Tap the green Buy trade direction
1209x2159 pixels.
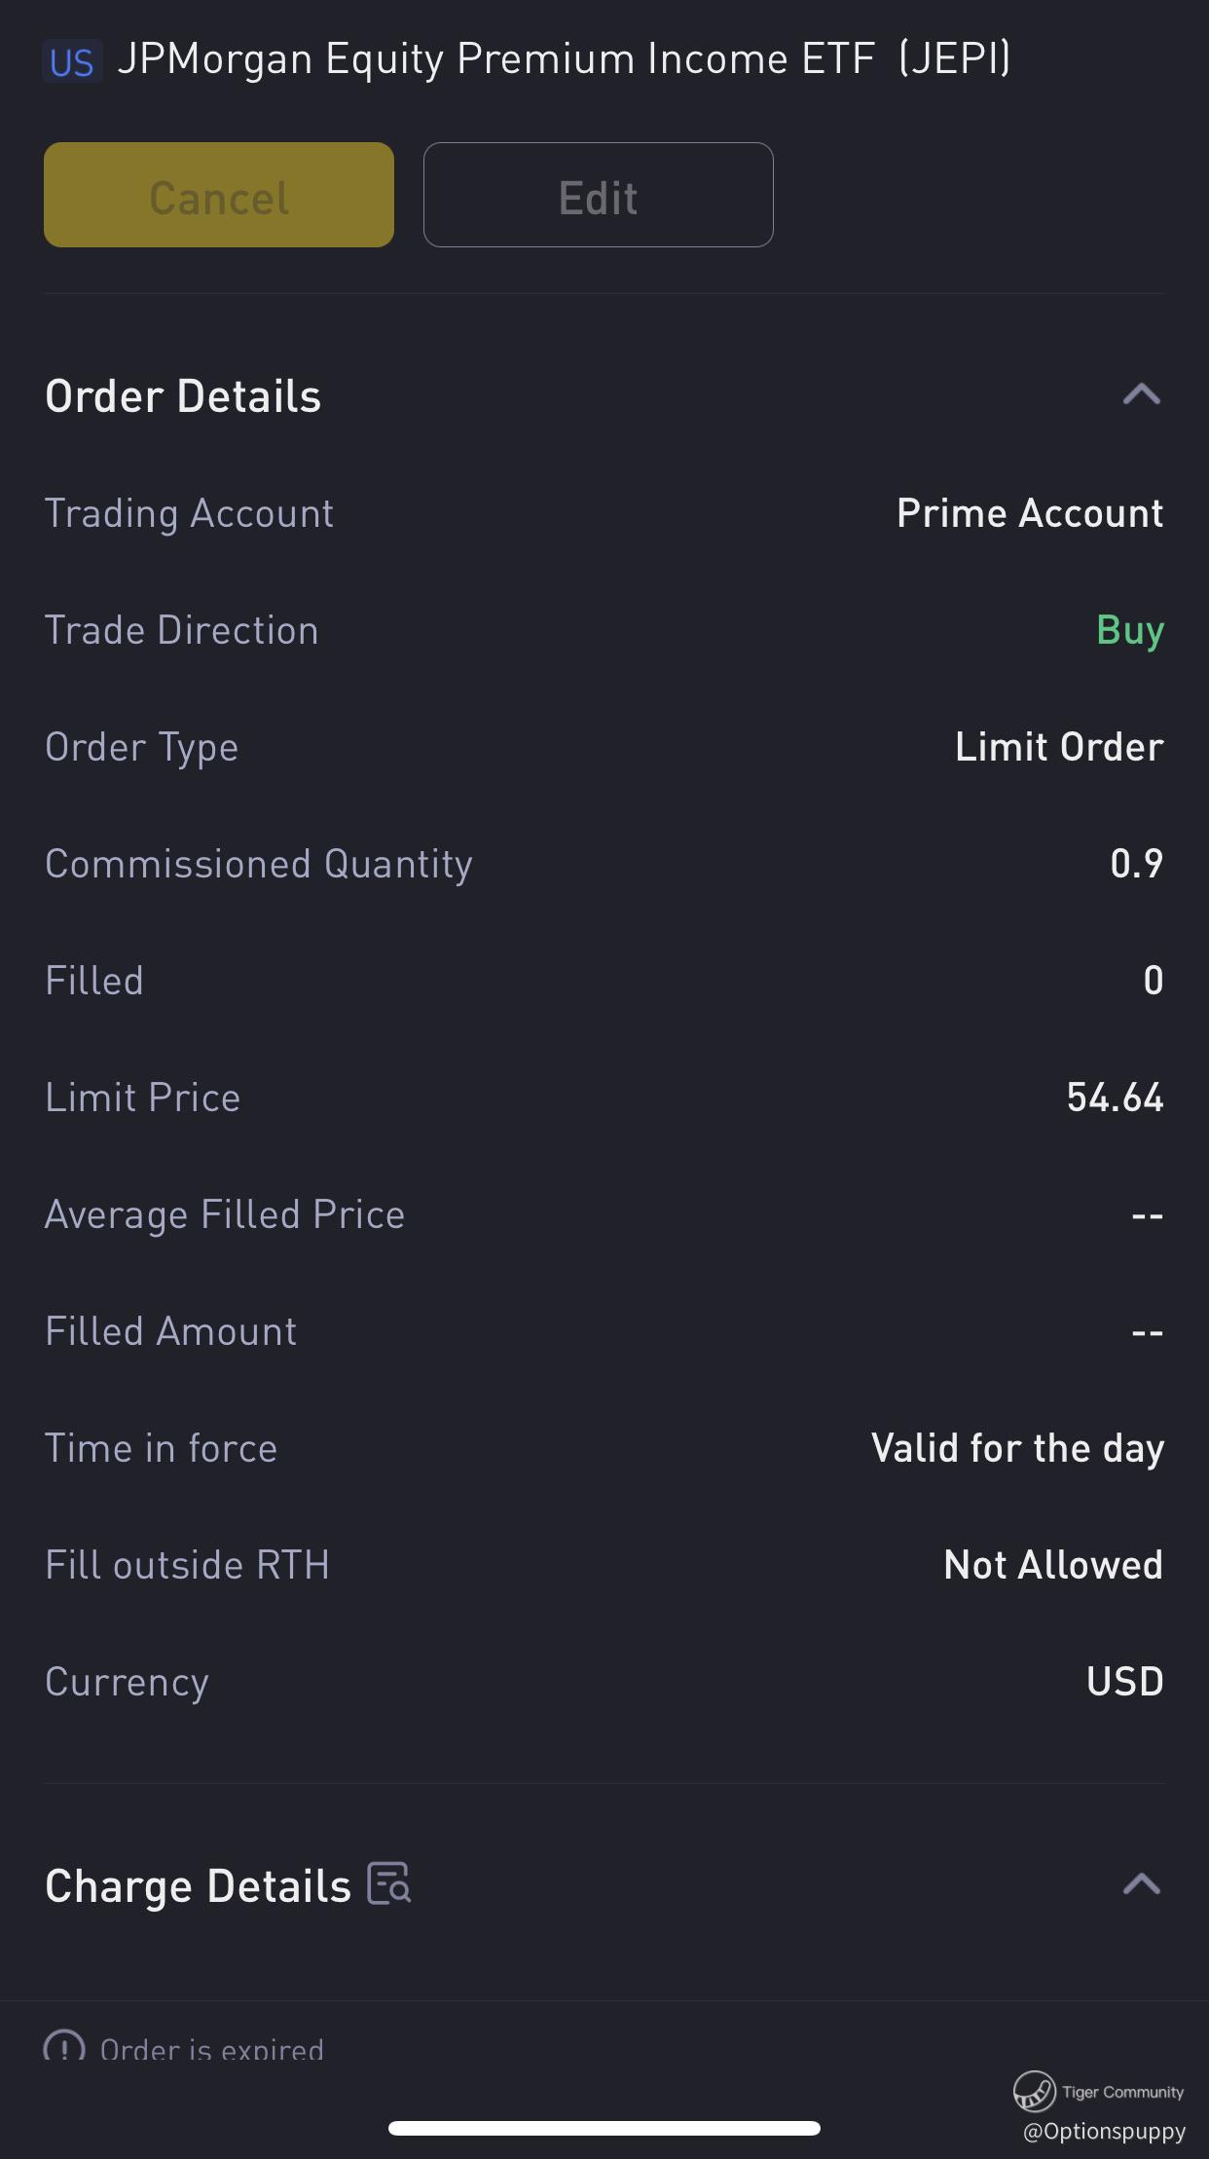pyautogui.click(x=1129, y=630)
